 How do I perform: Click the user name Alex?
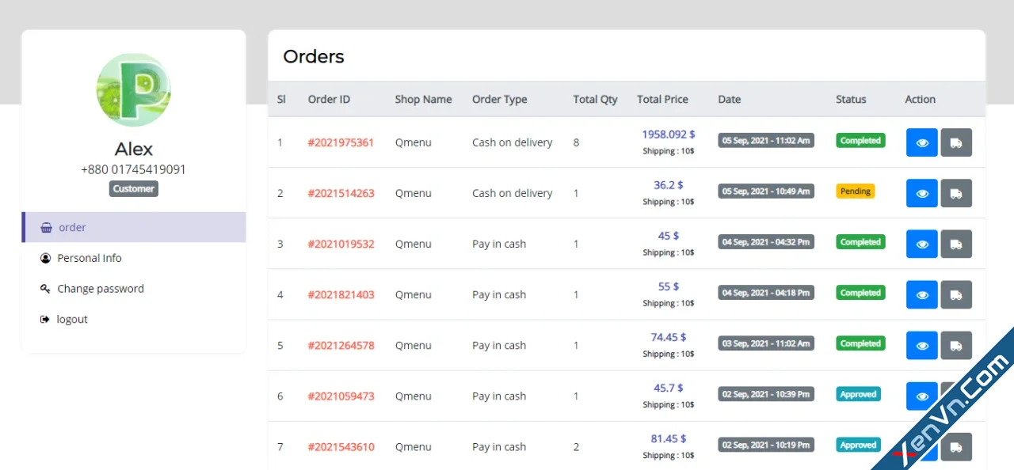[134, 149]
